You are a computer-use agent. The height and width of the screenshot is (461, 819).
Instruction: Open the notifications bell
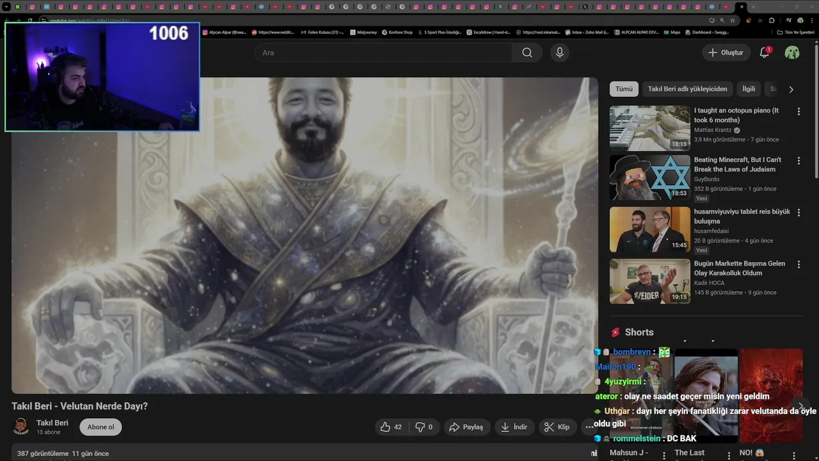pyautogui.click(x=765, y=53)
